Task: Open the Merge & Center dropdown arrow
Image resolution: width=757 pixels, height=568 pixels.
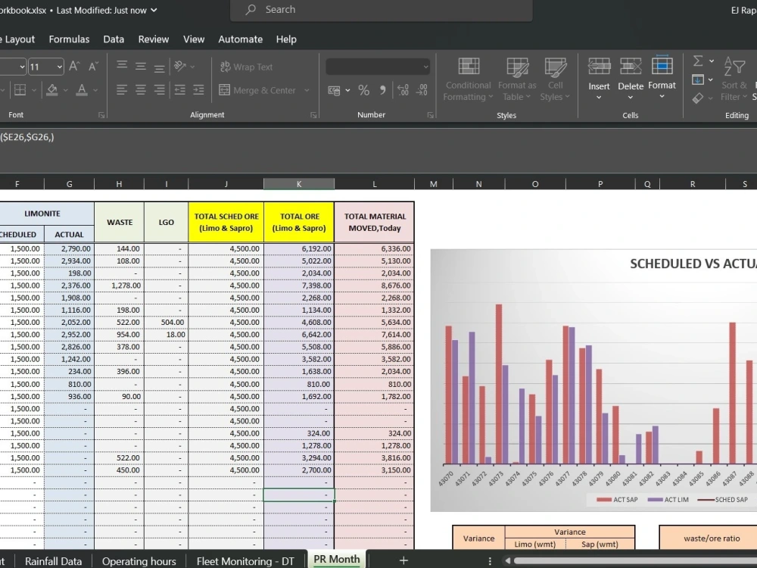Action: pos(306,90)
